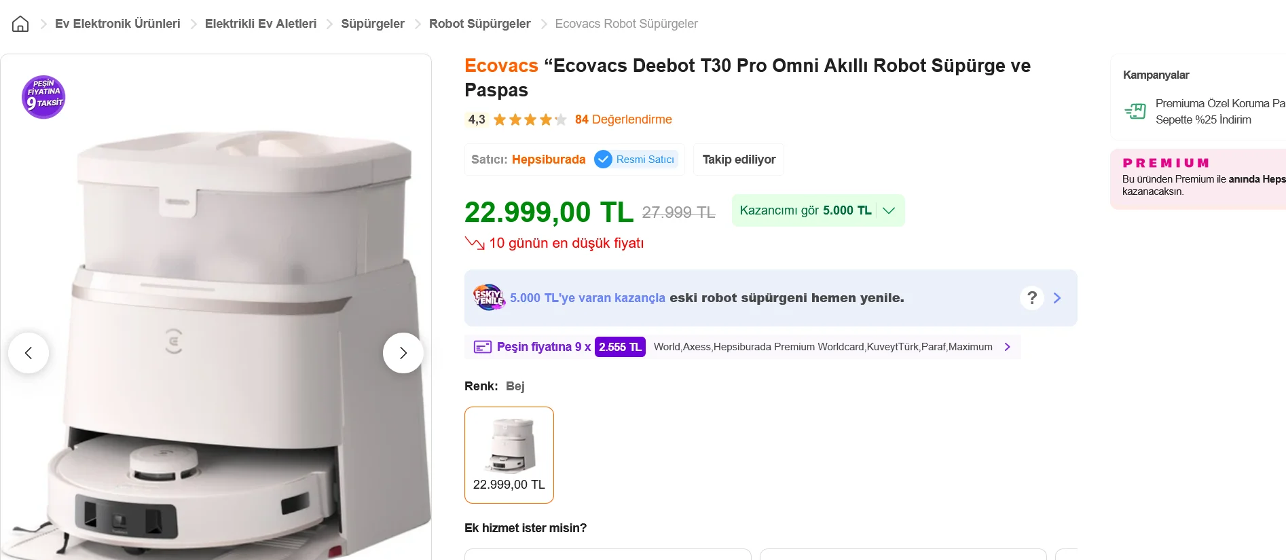Select the Bej color variant
This screenshot has width=1286, height=560.
click(x=509, y=455)
